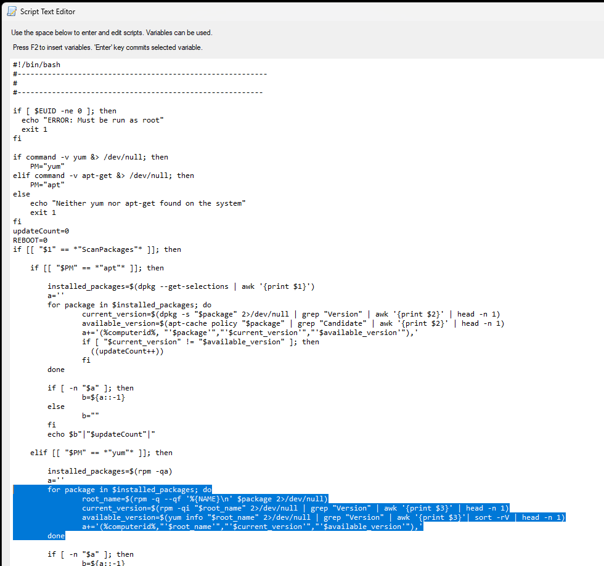Click the PM="apt" assignment line
The image size is (604, 566).
[x=43, y=184]
